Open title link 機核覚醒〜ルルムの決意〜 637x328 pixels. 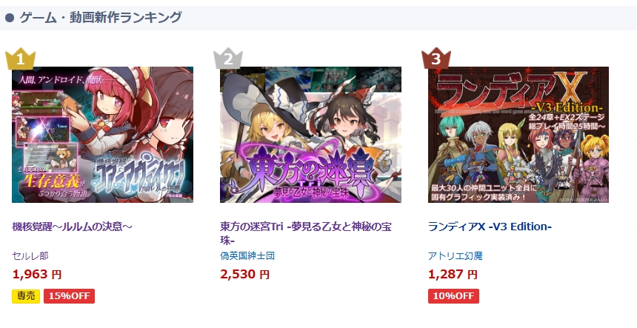click(x=73, y=227)
